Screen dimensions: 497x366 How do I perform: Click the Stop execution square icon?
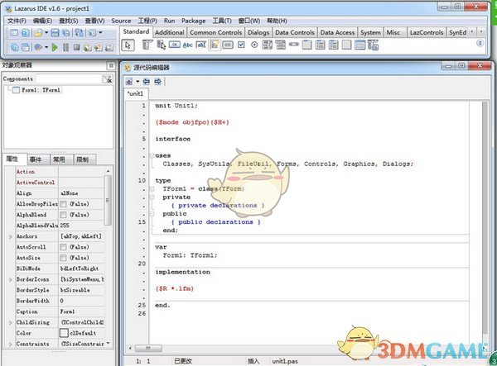pyautogui.click(x=76, y=47)
